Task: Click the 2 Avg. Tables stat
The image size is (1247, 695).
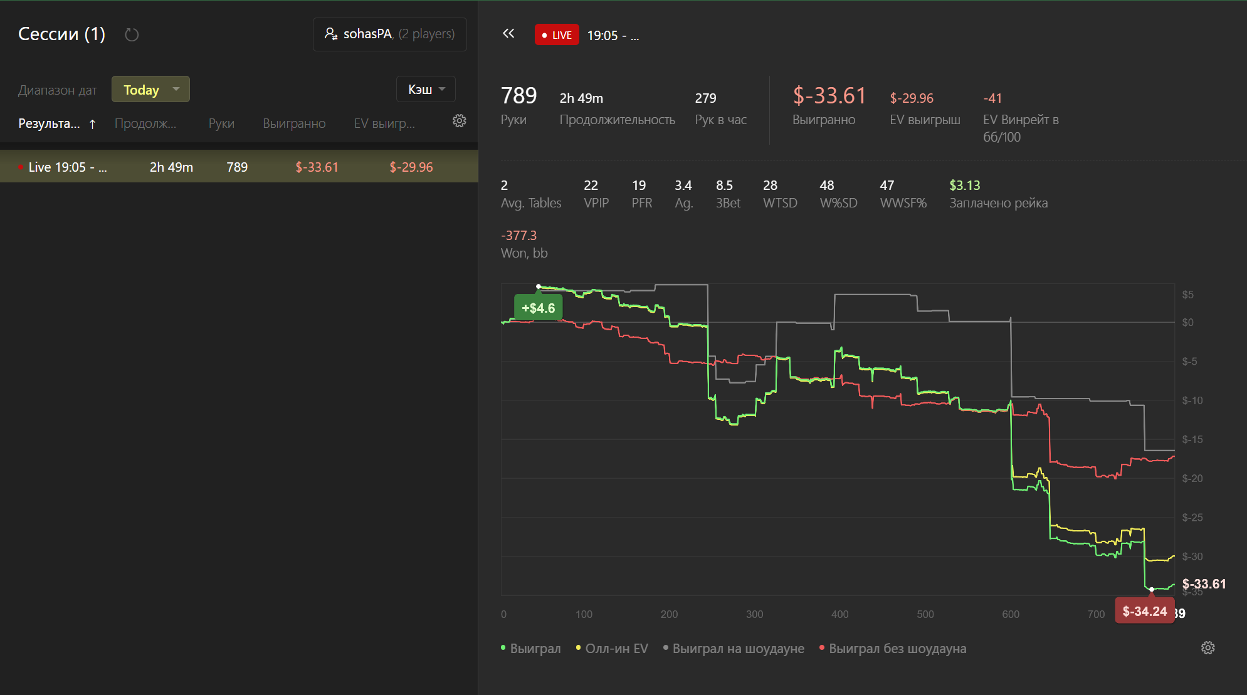Action: 530,194
